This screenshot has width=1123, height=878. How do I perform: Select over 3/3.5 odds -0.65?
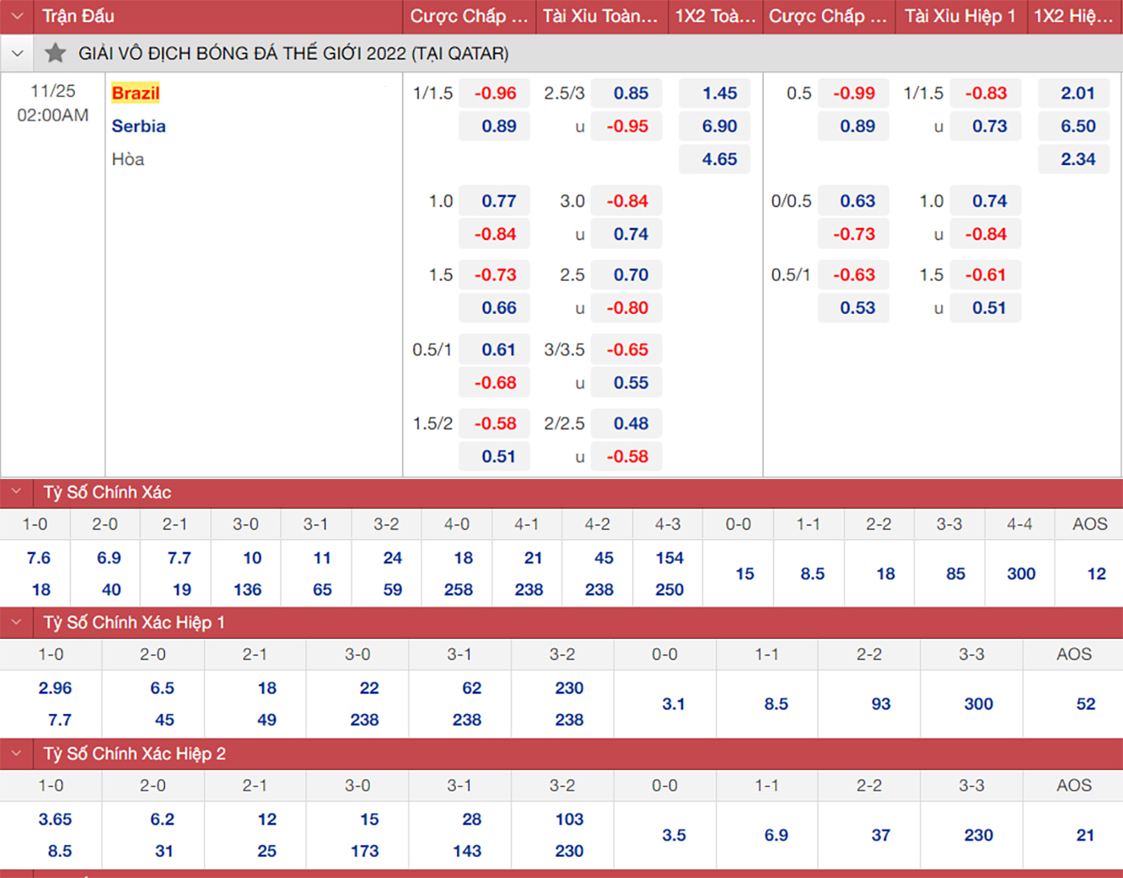(x=627, y=350)
